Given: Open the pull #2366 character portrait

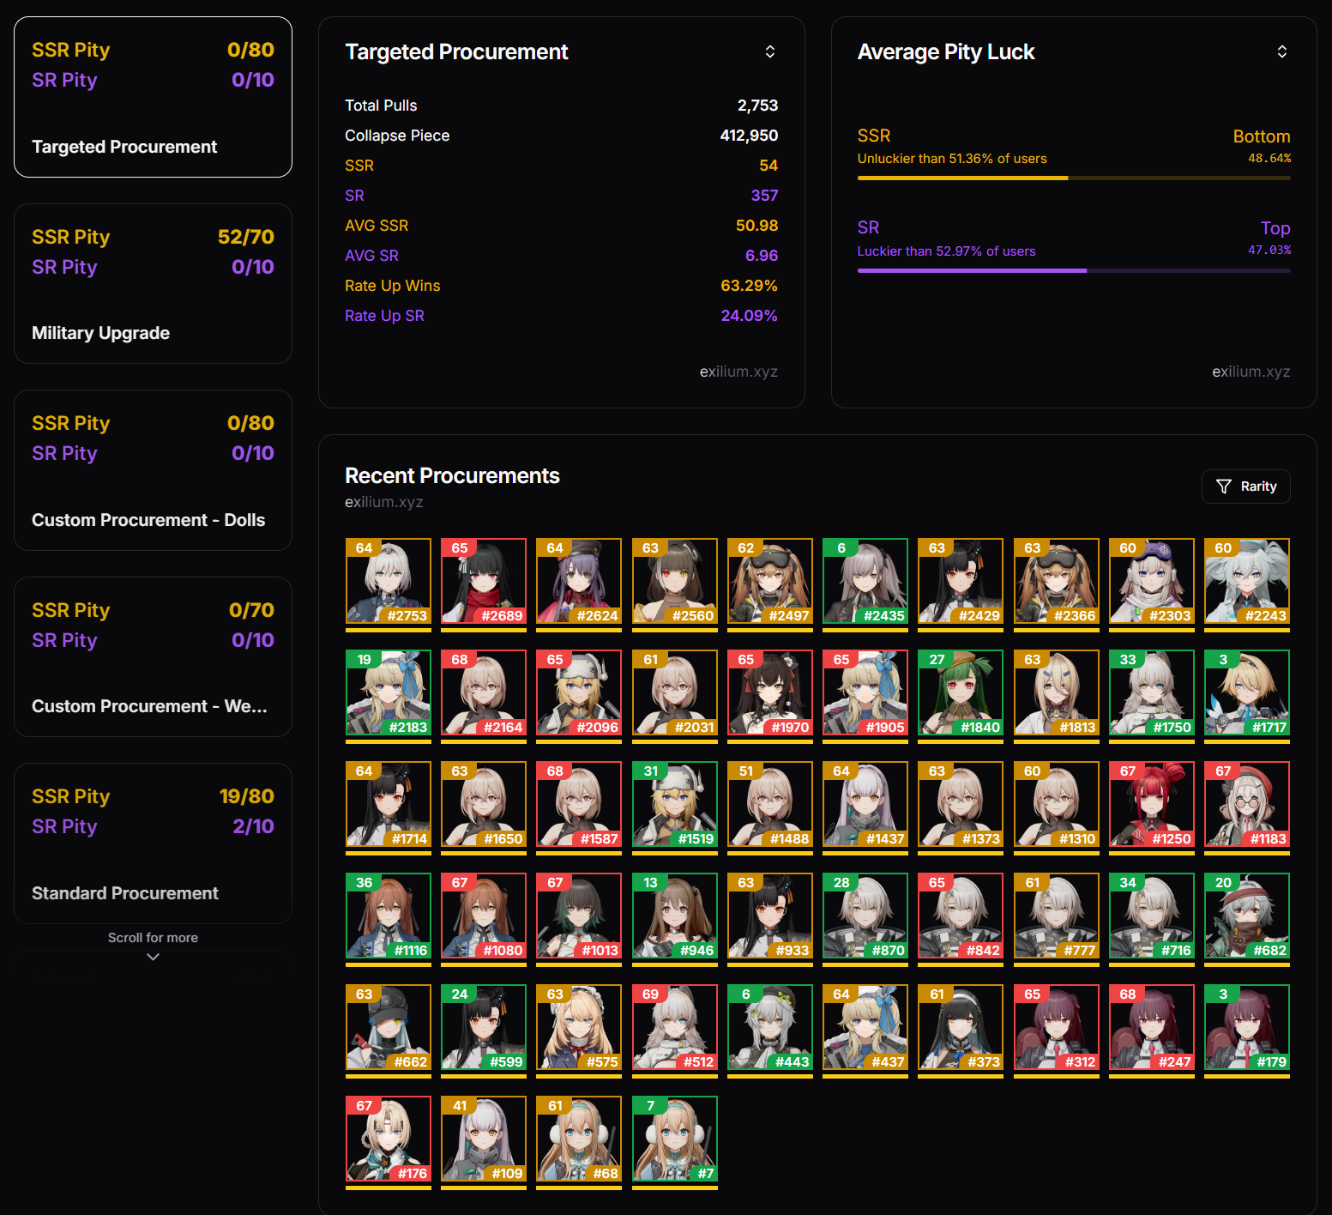Looking at the screenshot, I should click(x=1057, y=581).
